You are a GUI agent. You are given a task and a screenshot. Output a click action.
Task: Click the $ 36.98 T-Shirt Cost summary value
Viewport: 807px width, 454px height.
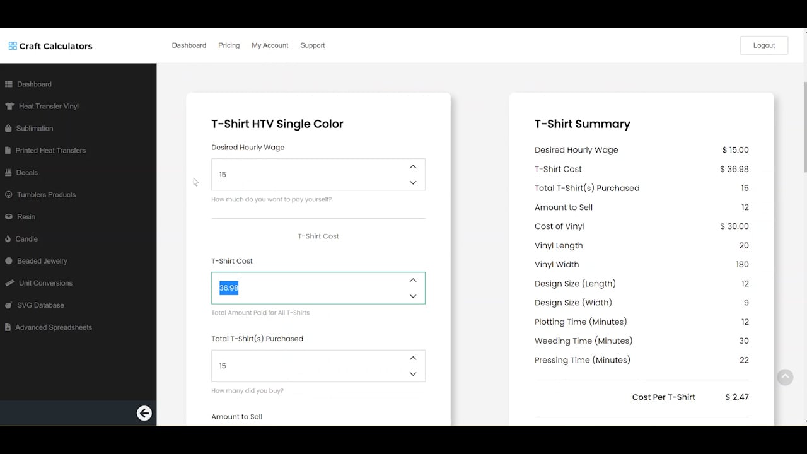click(x=734, y=169)
